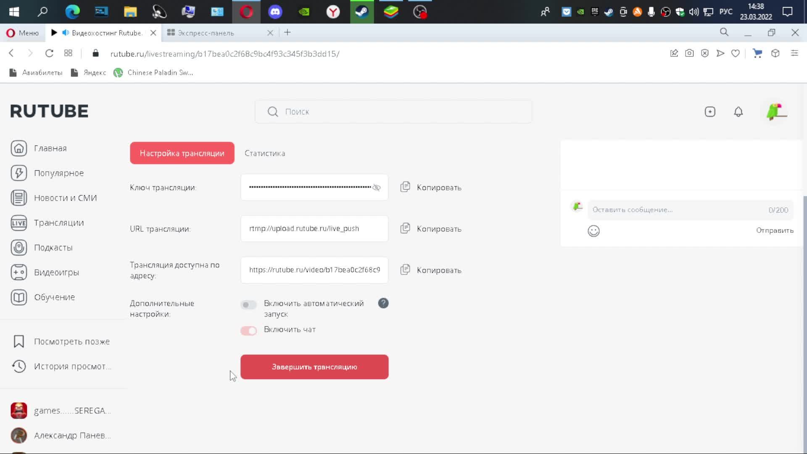Close the Видеохостинг Rutube tab

(153, 33)
